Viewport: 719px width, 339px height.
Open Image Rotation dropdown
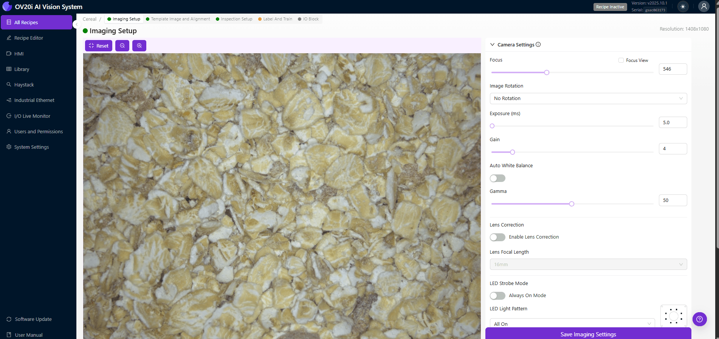point(588,99)
